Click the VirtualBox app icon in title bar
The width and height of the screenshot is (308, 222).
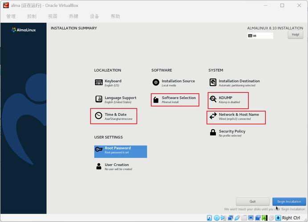(x=6, y=5)
